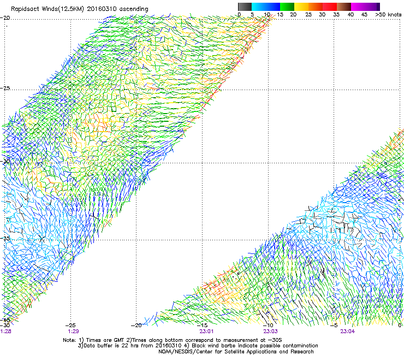404x355 pixels.
Task: Click the NOAA/NESDIS credit line
Action: click(236, 352)
